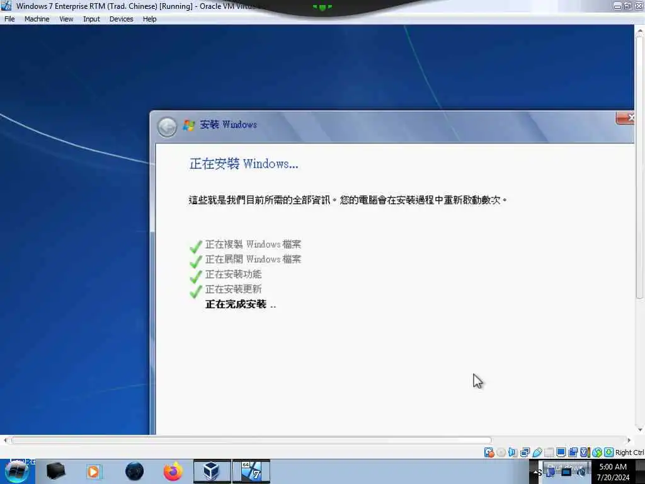The height and width of the screenshot is (484, 645).
Task: Click the mouse integration indicator icon
Action: tap(597, 452)
